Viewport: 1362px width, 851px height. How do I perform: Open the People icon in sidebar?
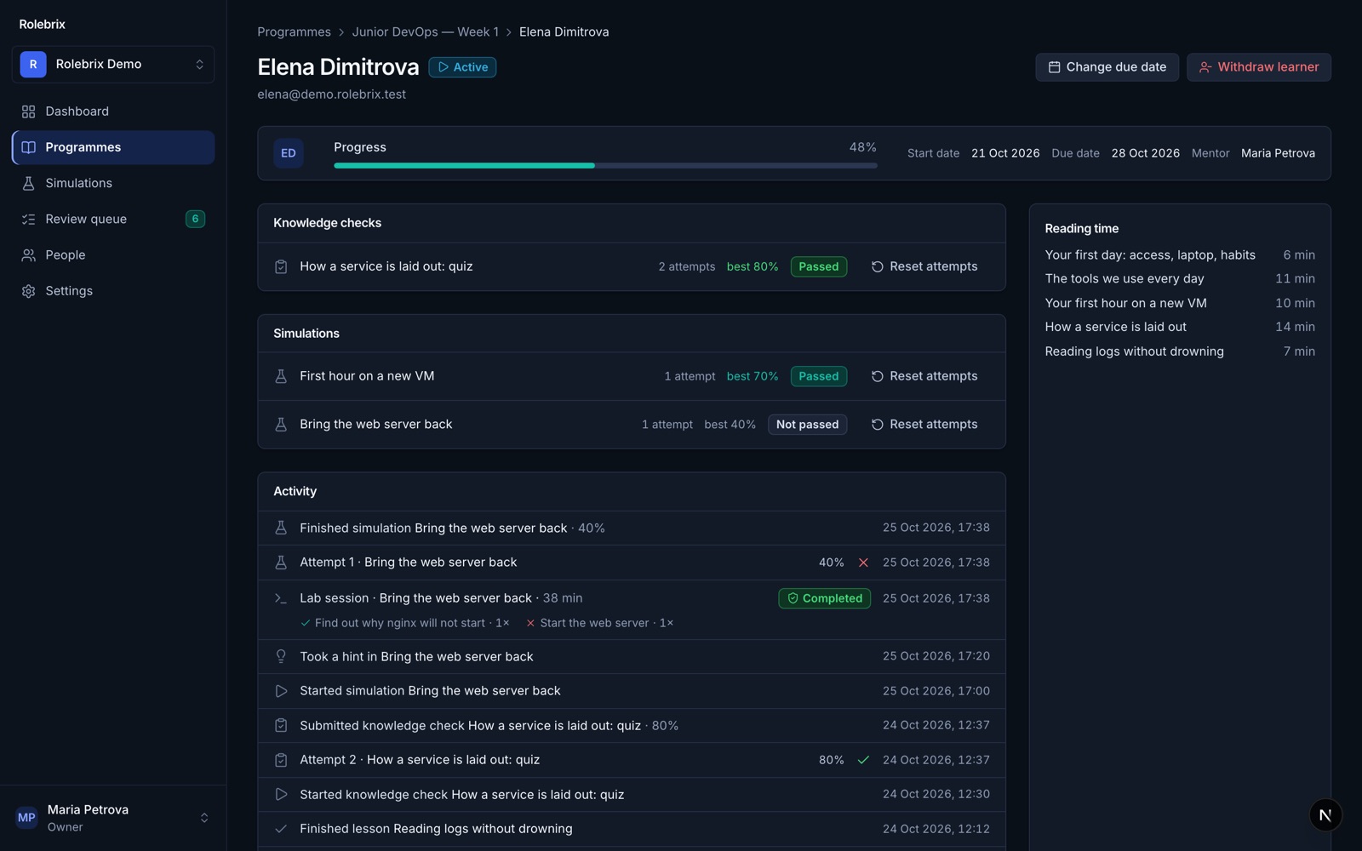point(28,255)
